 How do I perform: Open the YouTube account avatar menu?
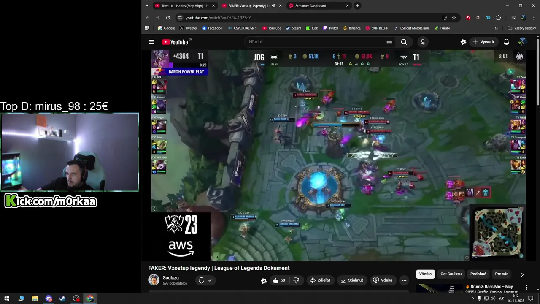tap(523, 42)
